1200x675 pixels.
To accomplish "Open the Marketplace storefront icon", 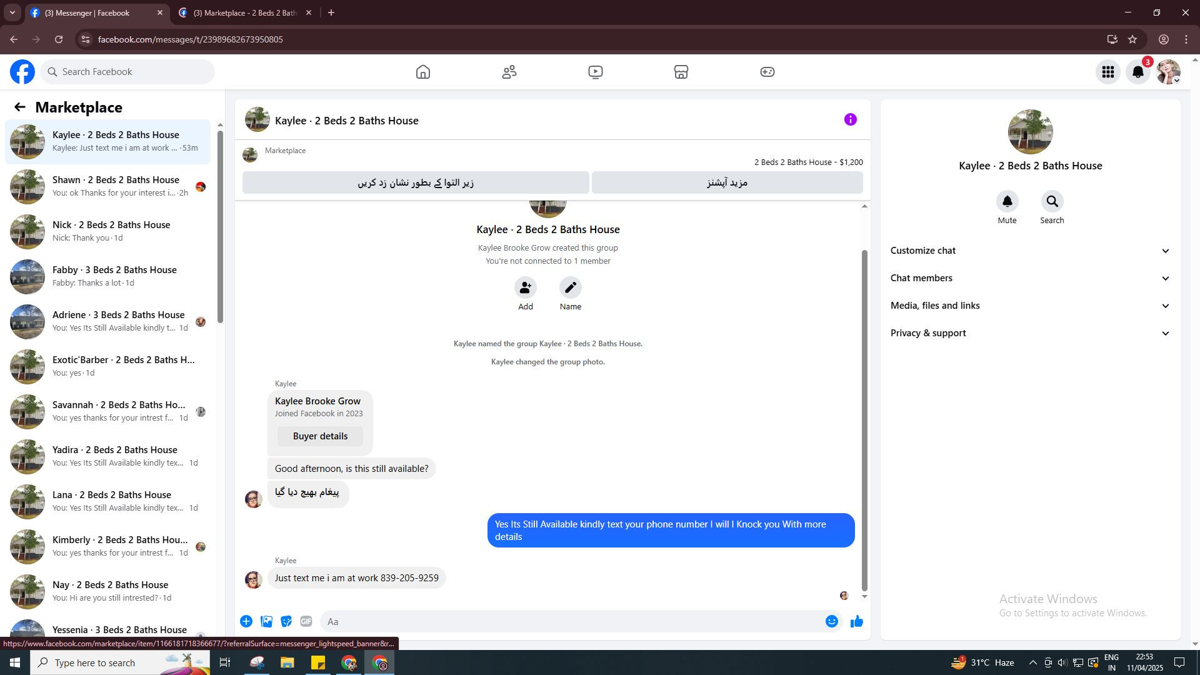I will (681, 72).
